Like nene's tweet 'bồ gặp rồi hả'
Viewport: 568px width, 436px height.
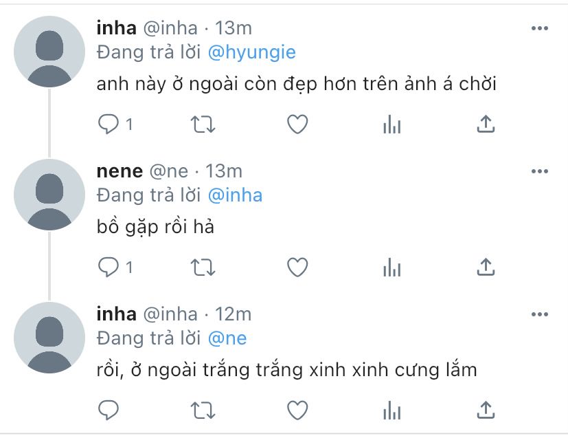click(x=297, y=268)
